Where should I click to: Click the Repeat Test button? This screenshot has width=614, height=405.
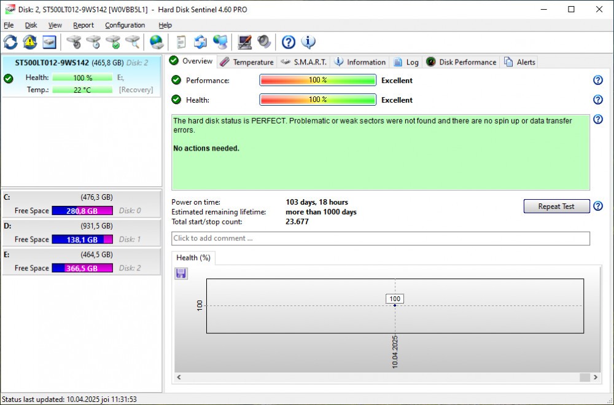[556, 206]
